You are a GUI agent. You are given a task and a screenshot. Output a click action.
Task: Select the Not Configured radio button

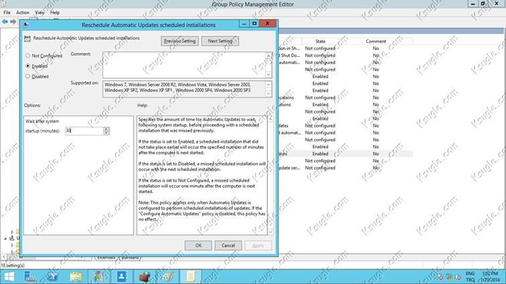point(27,55)
